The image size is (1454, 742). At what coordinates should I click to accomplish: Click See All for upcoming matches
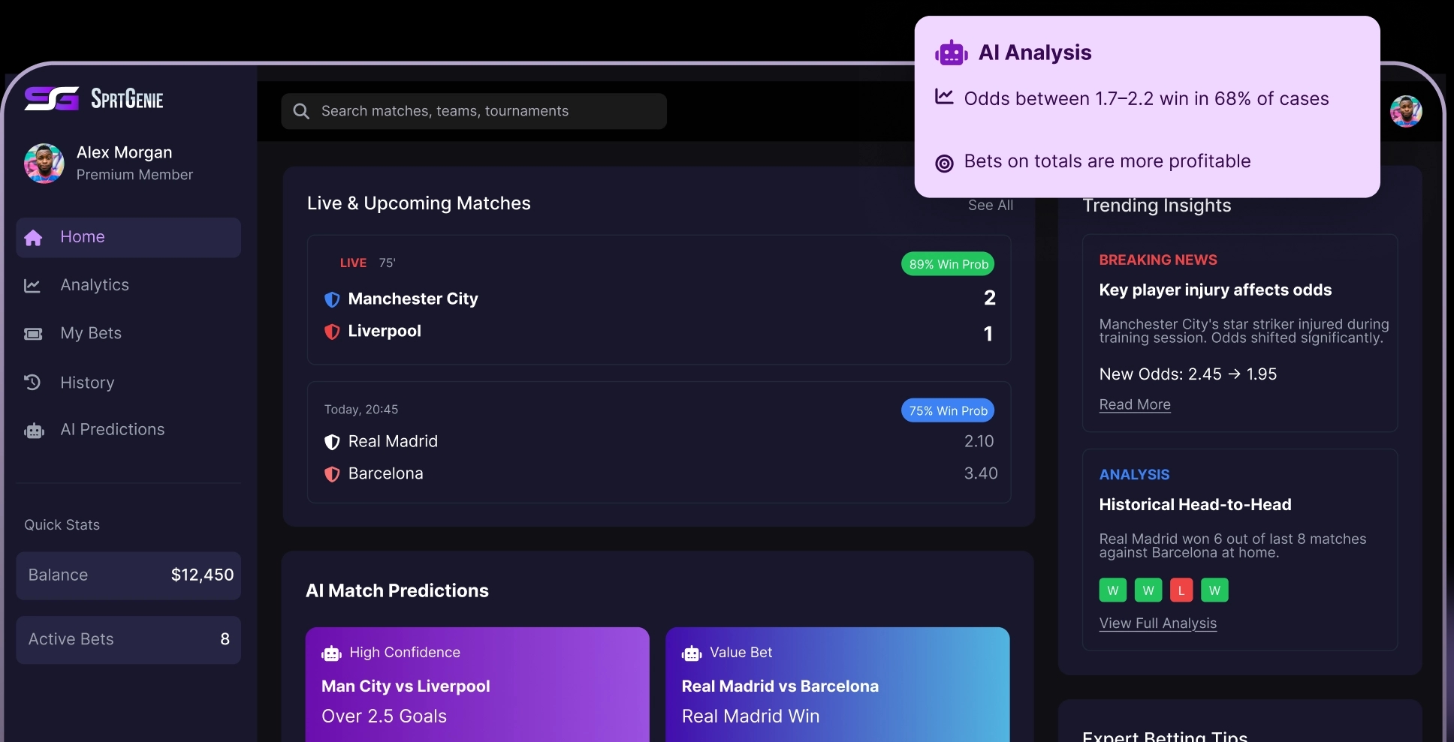[990, 206]
